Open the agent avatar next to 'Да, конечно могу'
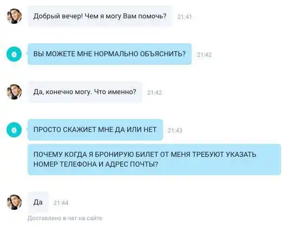Screen dimensions: 301x225 tap(14, 92)
